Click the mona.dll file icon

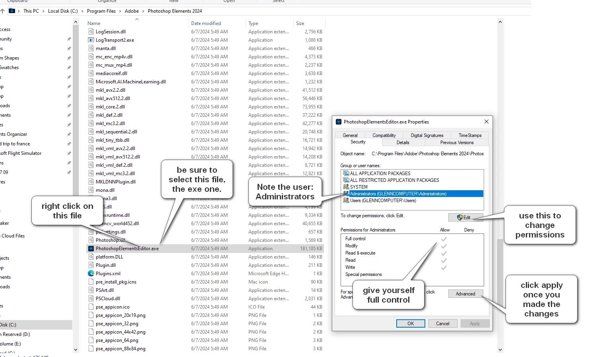click(91, 190)
